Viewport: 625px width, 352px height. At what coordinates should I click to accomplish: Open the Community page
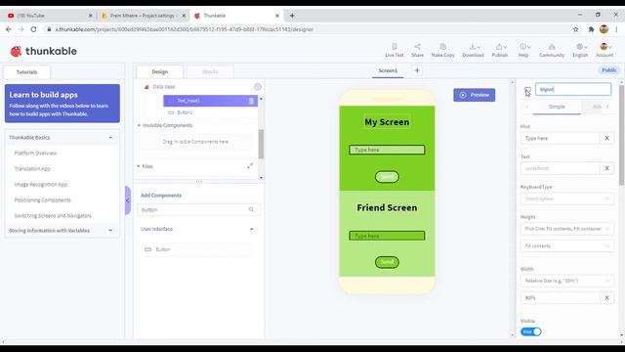[x=552, y=50]
